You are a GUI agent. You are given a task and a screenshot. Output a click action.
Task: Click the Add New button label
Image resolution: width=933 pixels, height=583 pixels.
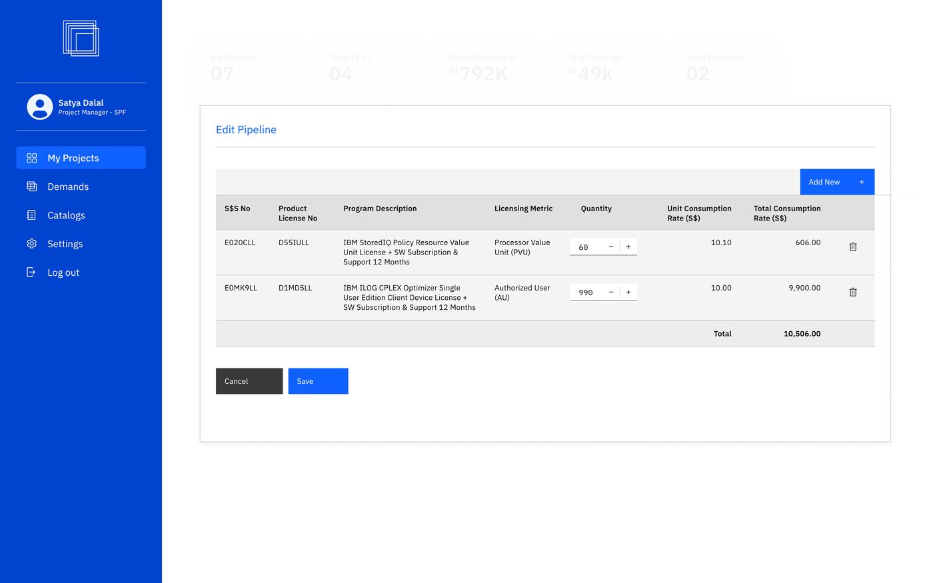pos(824,182)
